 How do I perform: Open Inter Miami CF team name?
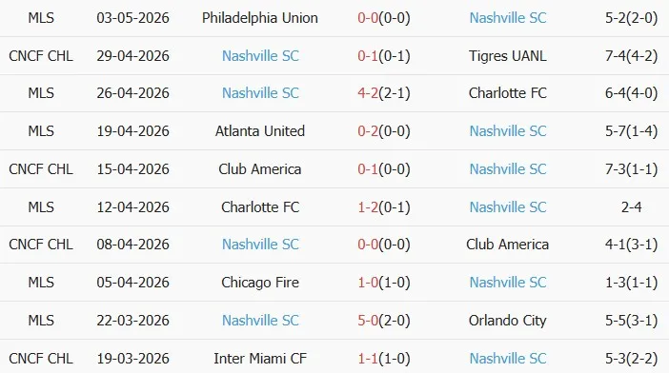260,358
